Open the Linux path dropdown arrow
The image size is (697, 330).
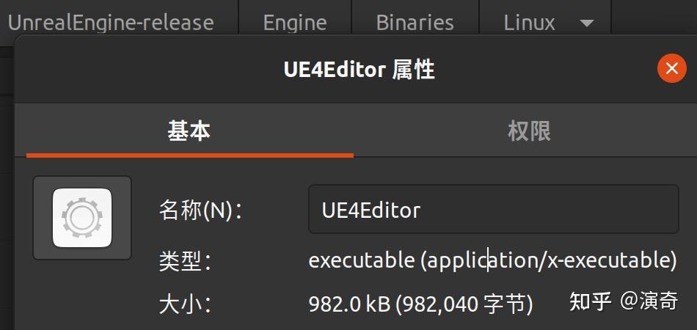tap(586, 23)
